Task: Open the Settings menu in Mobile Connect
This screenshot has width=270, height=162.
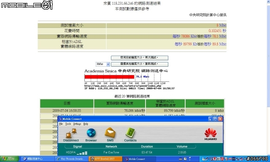Action: click(x=77, y=124)
